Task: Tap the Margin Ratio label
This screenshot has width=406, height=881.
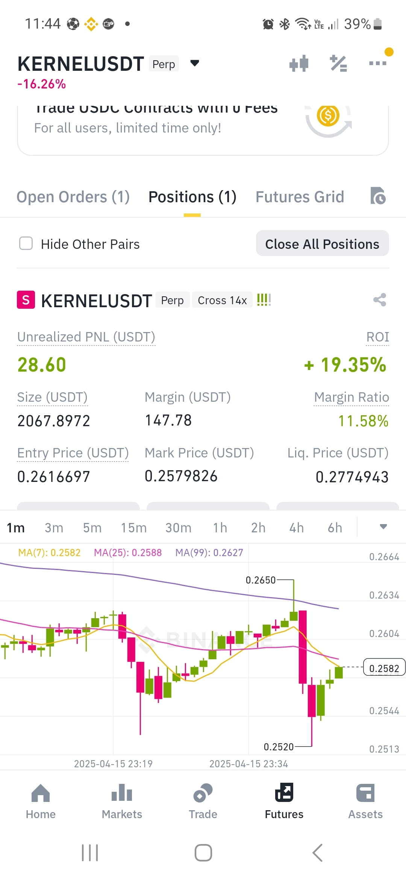Action: [x=351, y=397]
